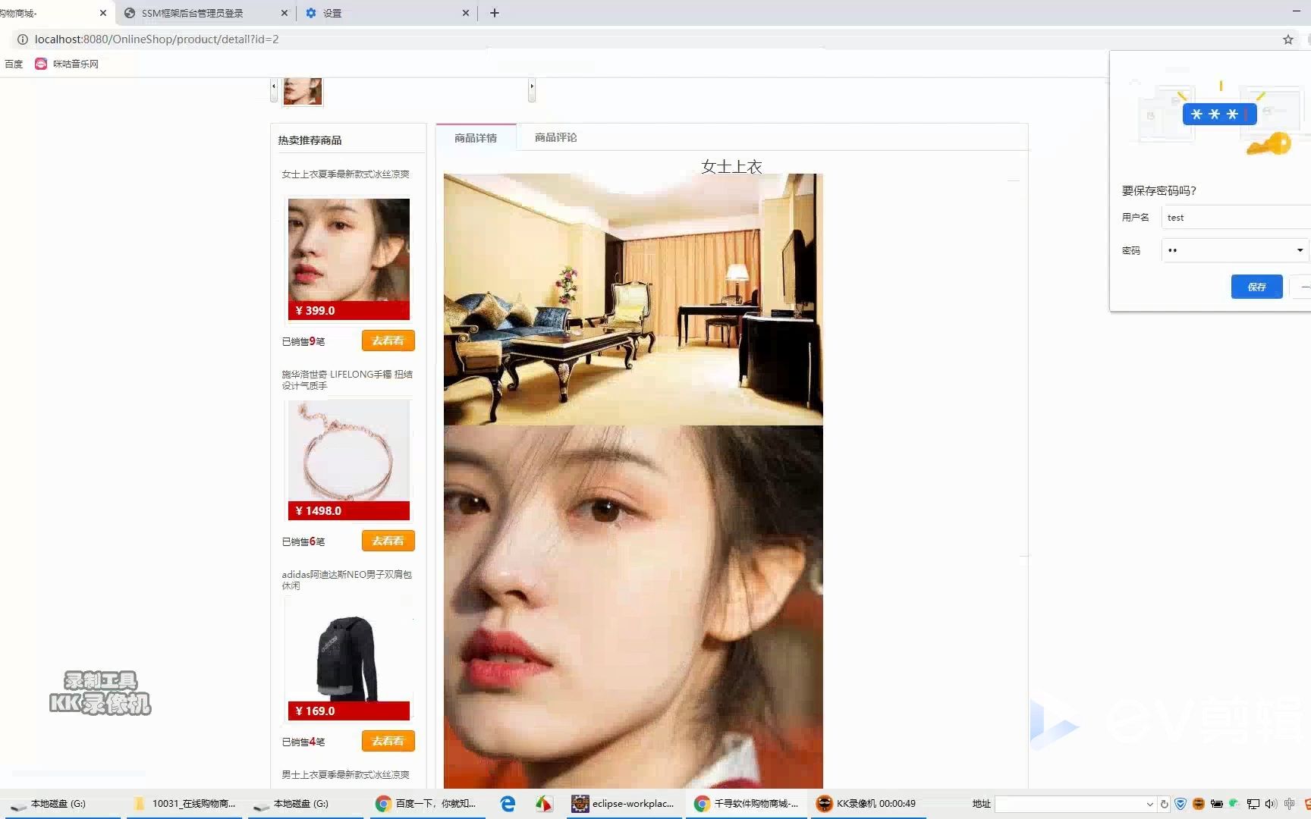Select the 已销售6笔 sales text
The width and height of the screenshot is (1311, 819).
tap(303, 541)
